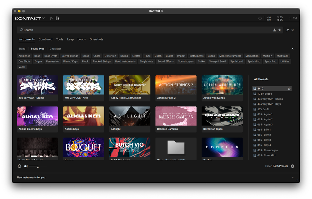
Task: Select the Character filter category
Action: pyautogui.click(x=55, y=48)
